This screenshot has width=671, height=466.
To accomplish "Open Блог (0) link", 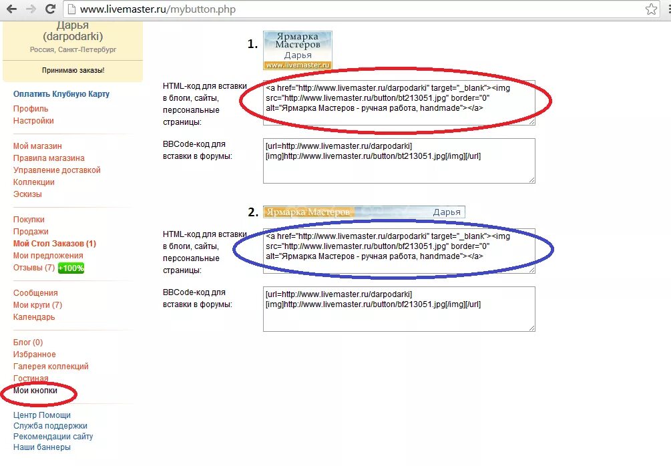I will (x=28, y=342).
